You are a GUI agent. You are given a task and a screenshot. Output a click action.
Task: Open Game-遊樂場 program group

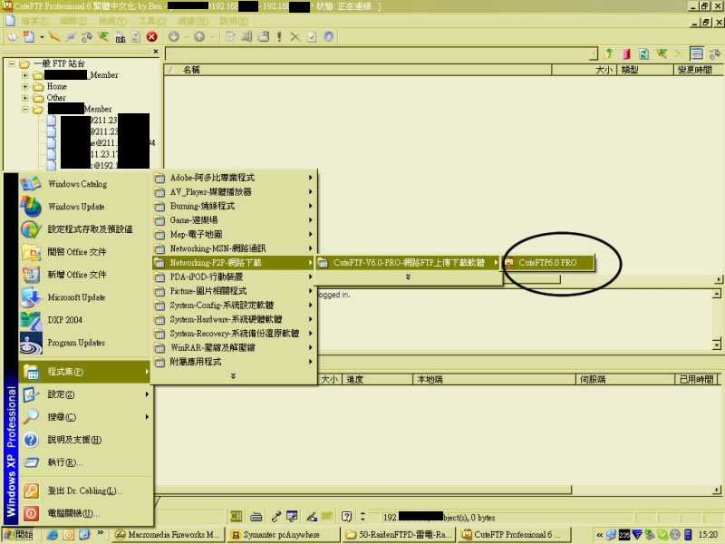tap(234, 220)
